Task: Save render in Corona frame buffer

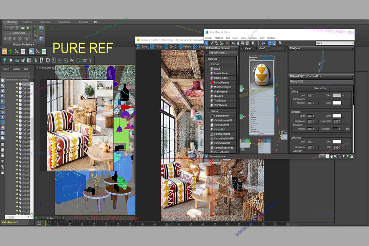Action: point(142,47)
